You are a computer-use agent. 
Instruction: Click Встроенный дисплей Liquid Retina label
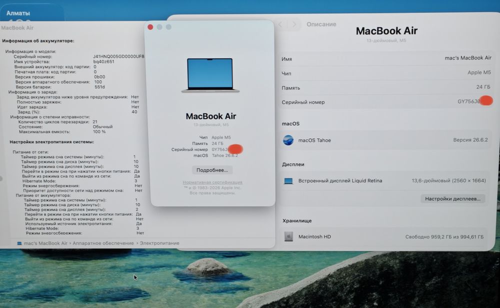[340, 180]
